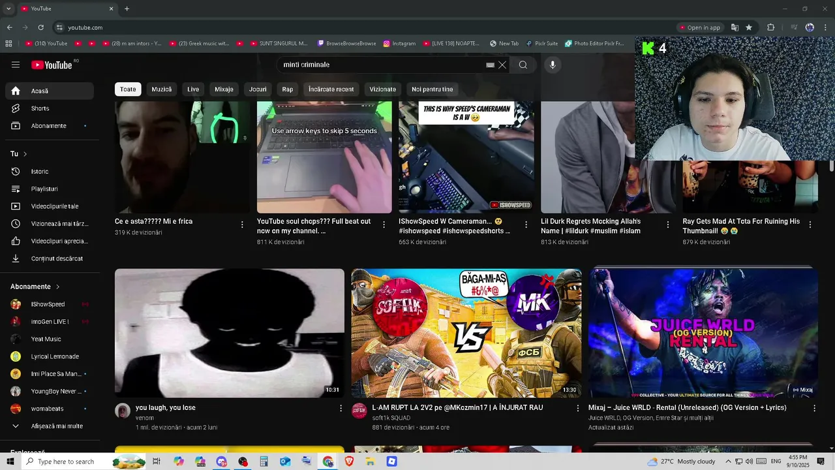
Task: Open Instagram bookmark
Action: coord(399,44)
